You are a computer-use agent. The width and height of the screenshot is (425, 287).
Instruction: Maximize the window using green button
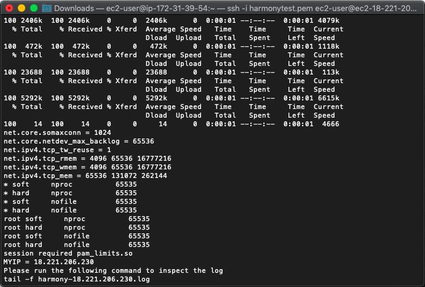pos(33,9)
